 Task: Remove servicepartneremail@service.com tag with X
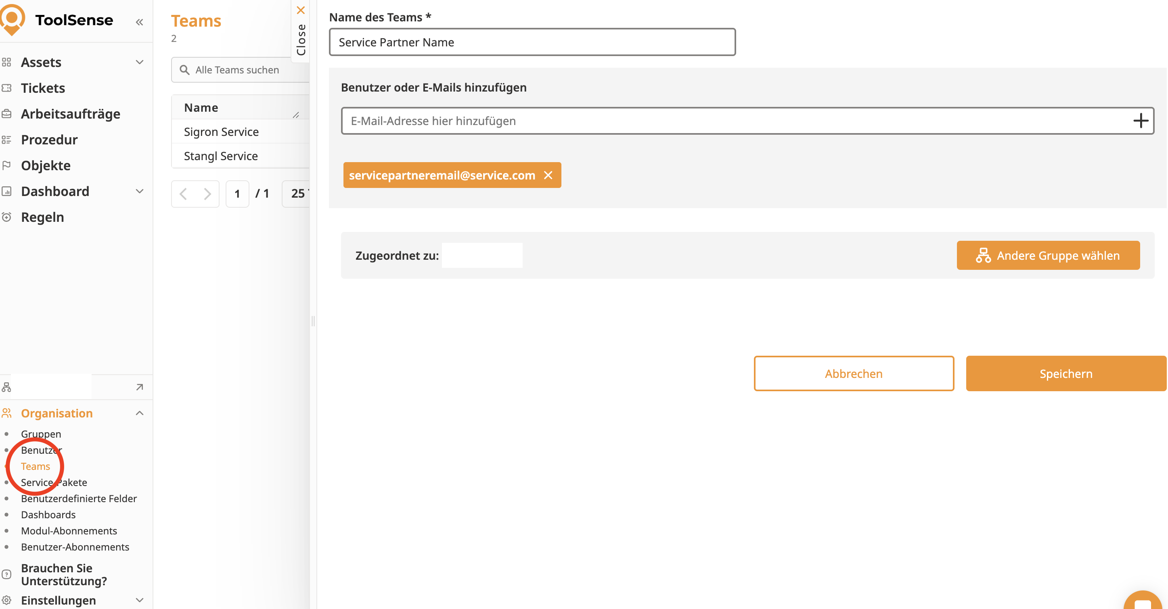pos(548,175)
